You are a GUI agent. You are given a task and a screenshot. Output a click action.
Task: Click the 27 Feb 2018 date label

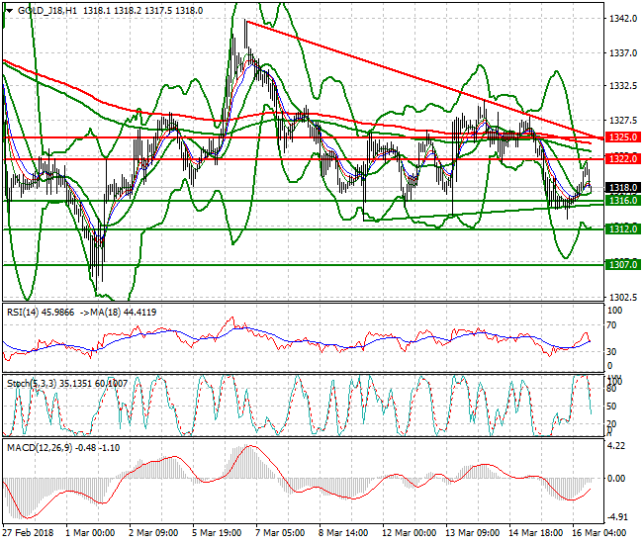(28, 533)
